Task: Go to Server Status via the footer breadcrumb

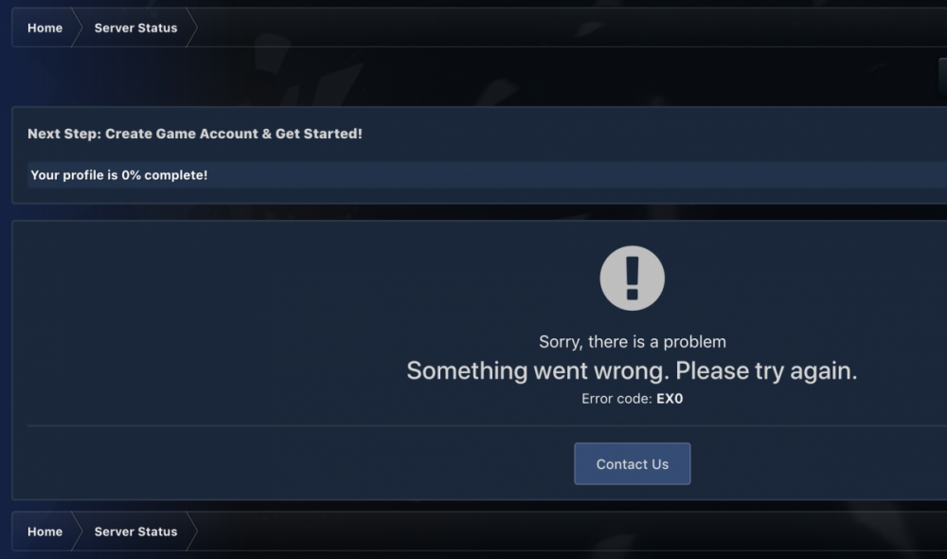Action: pos(135,532)
